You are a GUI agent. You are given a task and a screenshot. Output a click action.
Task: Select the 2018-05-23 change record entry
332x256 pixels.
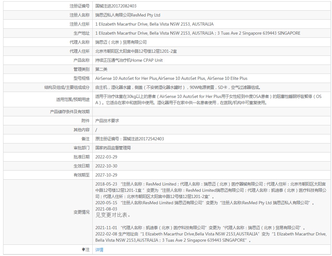(x=211, y=191)
